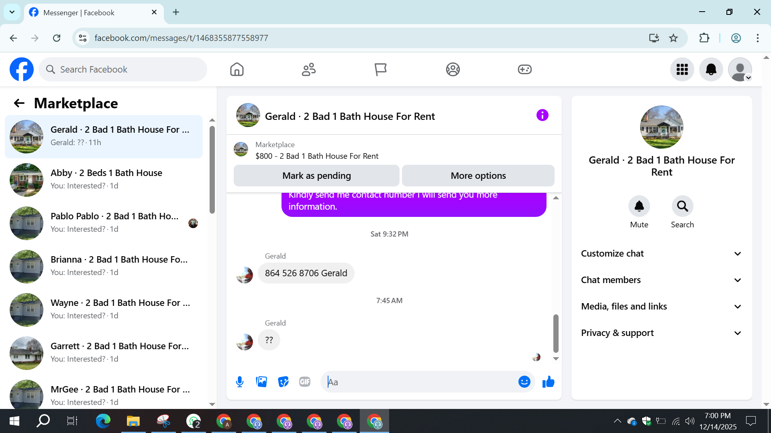771x433 pixels.
Task: Open Facebook notifications bell
Action: [x=711, y=69]
